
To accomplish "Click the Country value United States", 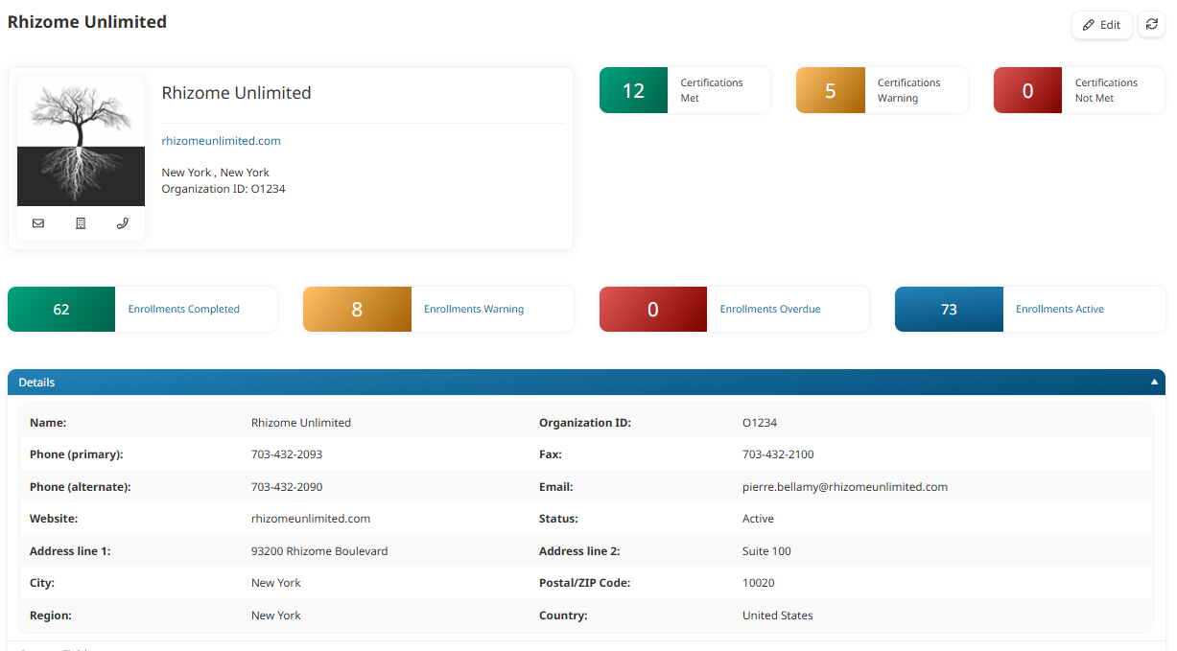I will pos(778,616).
